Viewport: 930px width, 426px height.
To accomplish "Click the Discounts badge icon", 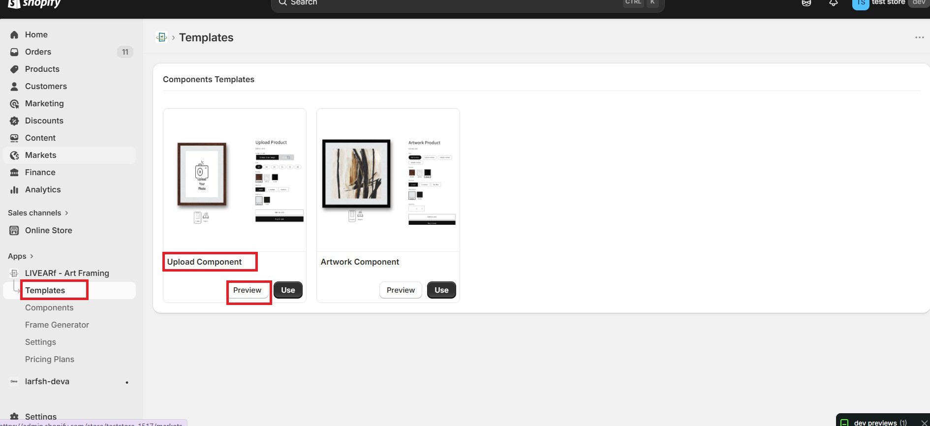I will [x=14, y=121].
